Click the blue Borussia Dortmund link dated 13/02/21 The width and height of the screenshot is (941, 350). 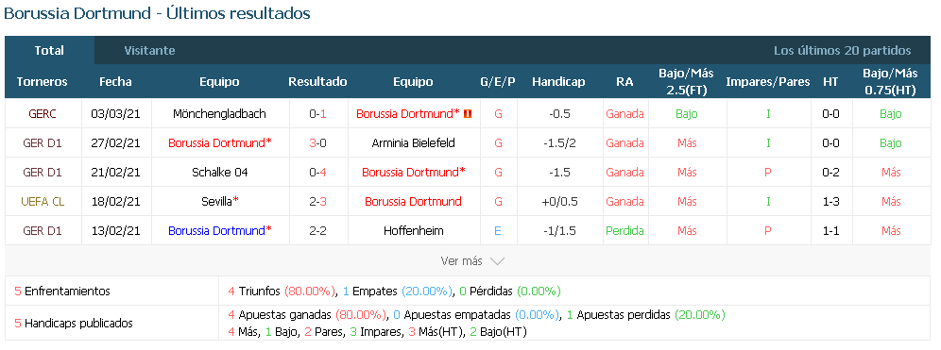tap(216, 231)
